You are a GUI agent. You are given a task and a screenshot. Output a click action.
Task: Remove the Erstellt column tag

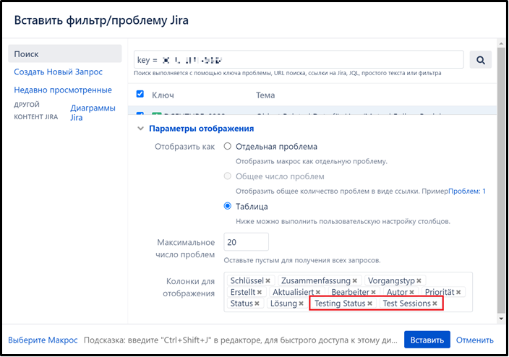[260, 293]
